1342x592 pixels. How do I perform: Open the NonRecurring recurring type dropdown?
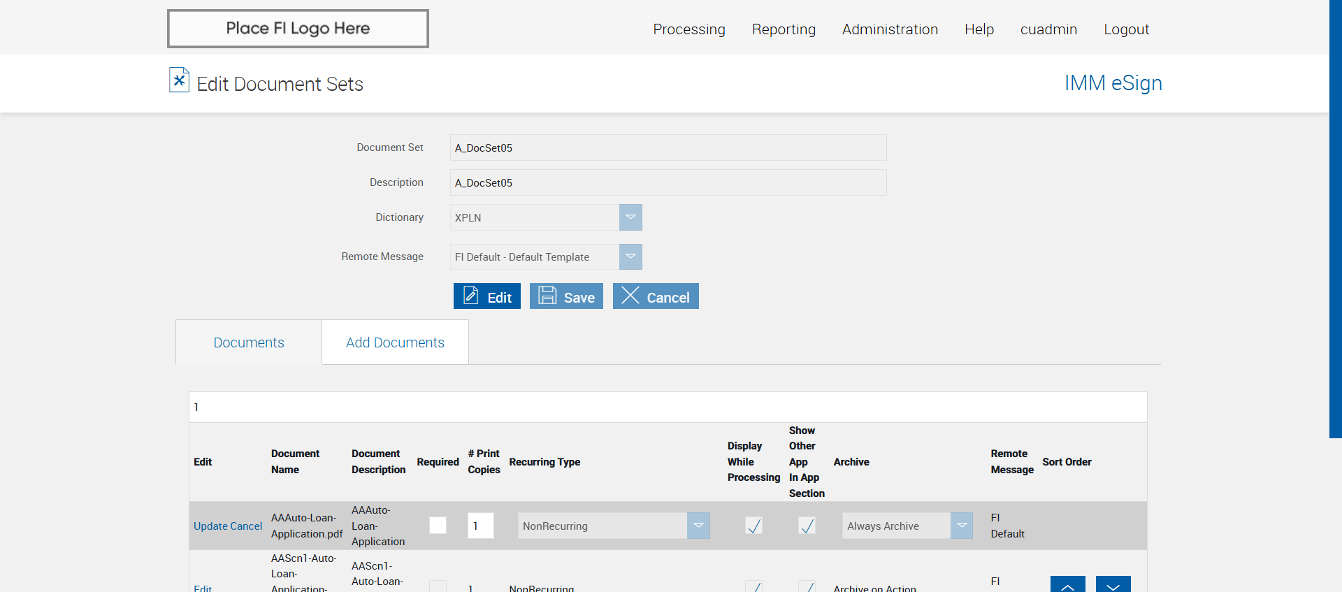(x=698, y=526)
